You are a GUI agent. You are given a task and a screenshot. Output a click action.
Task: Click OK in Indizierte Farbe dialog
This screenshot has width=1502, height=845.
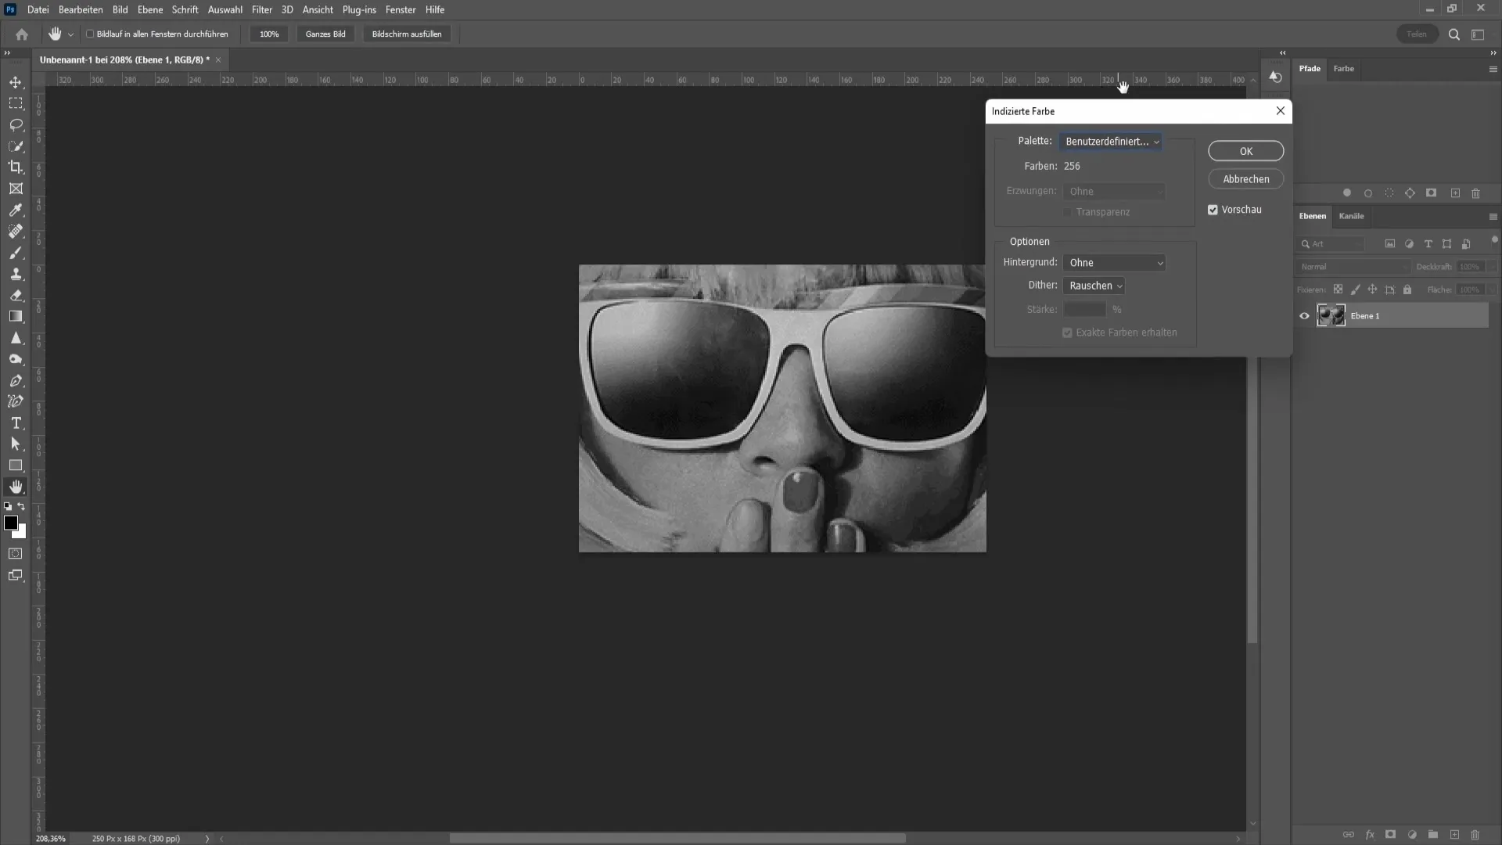(x=1245, y=151)
